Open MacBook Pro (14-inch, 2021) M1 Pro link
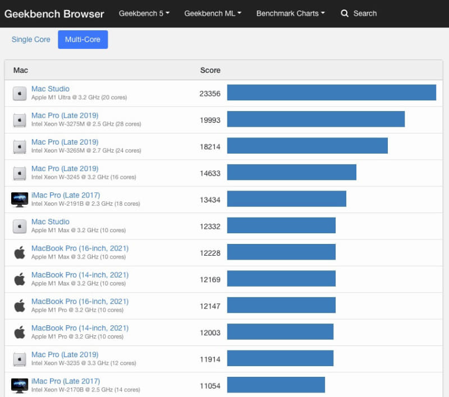The width and height of the screenshot is (449, 397). (x=80, y=328)
